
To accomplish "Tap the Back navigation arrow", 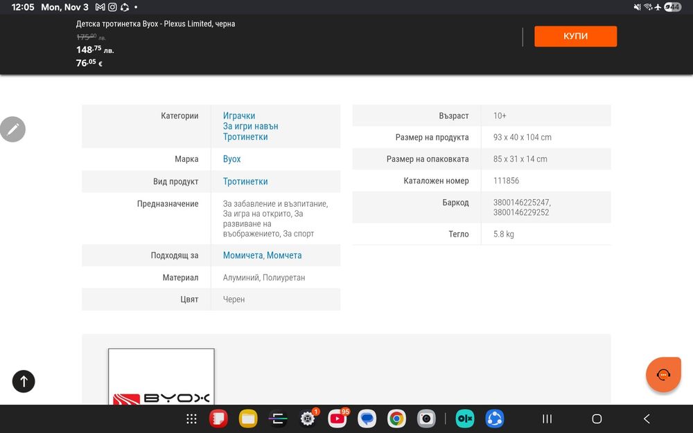I will click(x=647, y=419).
